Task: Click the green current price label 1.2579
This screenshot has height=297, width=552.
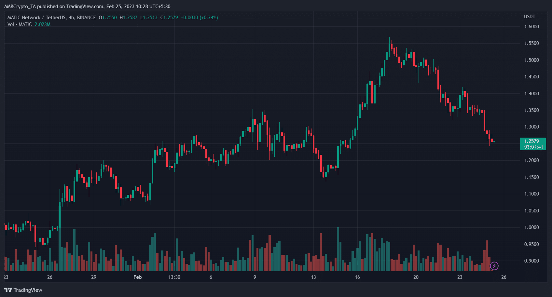Action: tap(532, 141)
